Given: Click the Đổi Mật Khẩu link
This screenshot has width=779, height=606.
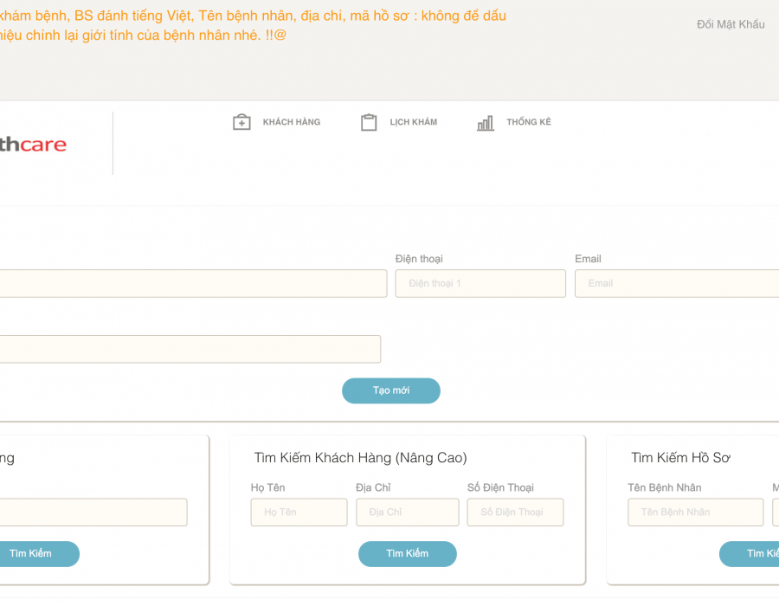Looking at the screenshot, I should click(x=731, y=24).
